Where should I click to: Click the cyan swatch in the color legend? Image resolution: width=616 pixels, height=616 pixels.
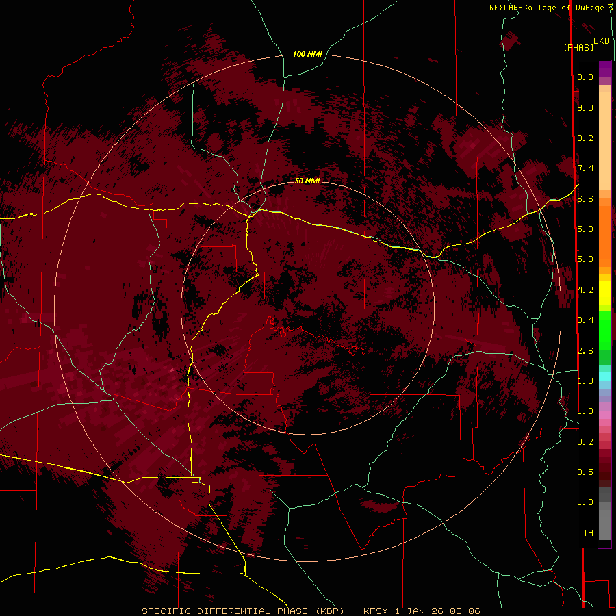tap(604, 376)
